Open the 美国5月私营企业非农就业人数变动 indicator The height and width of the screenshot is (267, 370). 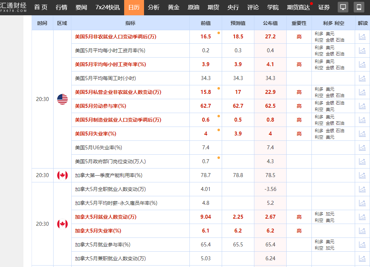[118, 92]
